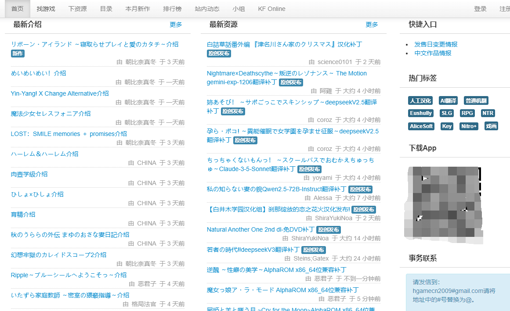The image size is (510, 311).
Task: Open ひしょ×ひしょ介绍 article
Action: click(x=37, y=194)
